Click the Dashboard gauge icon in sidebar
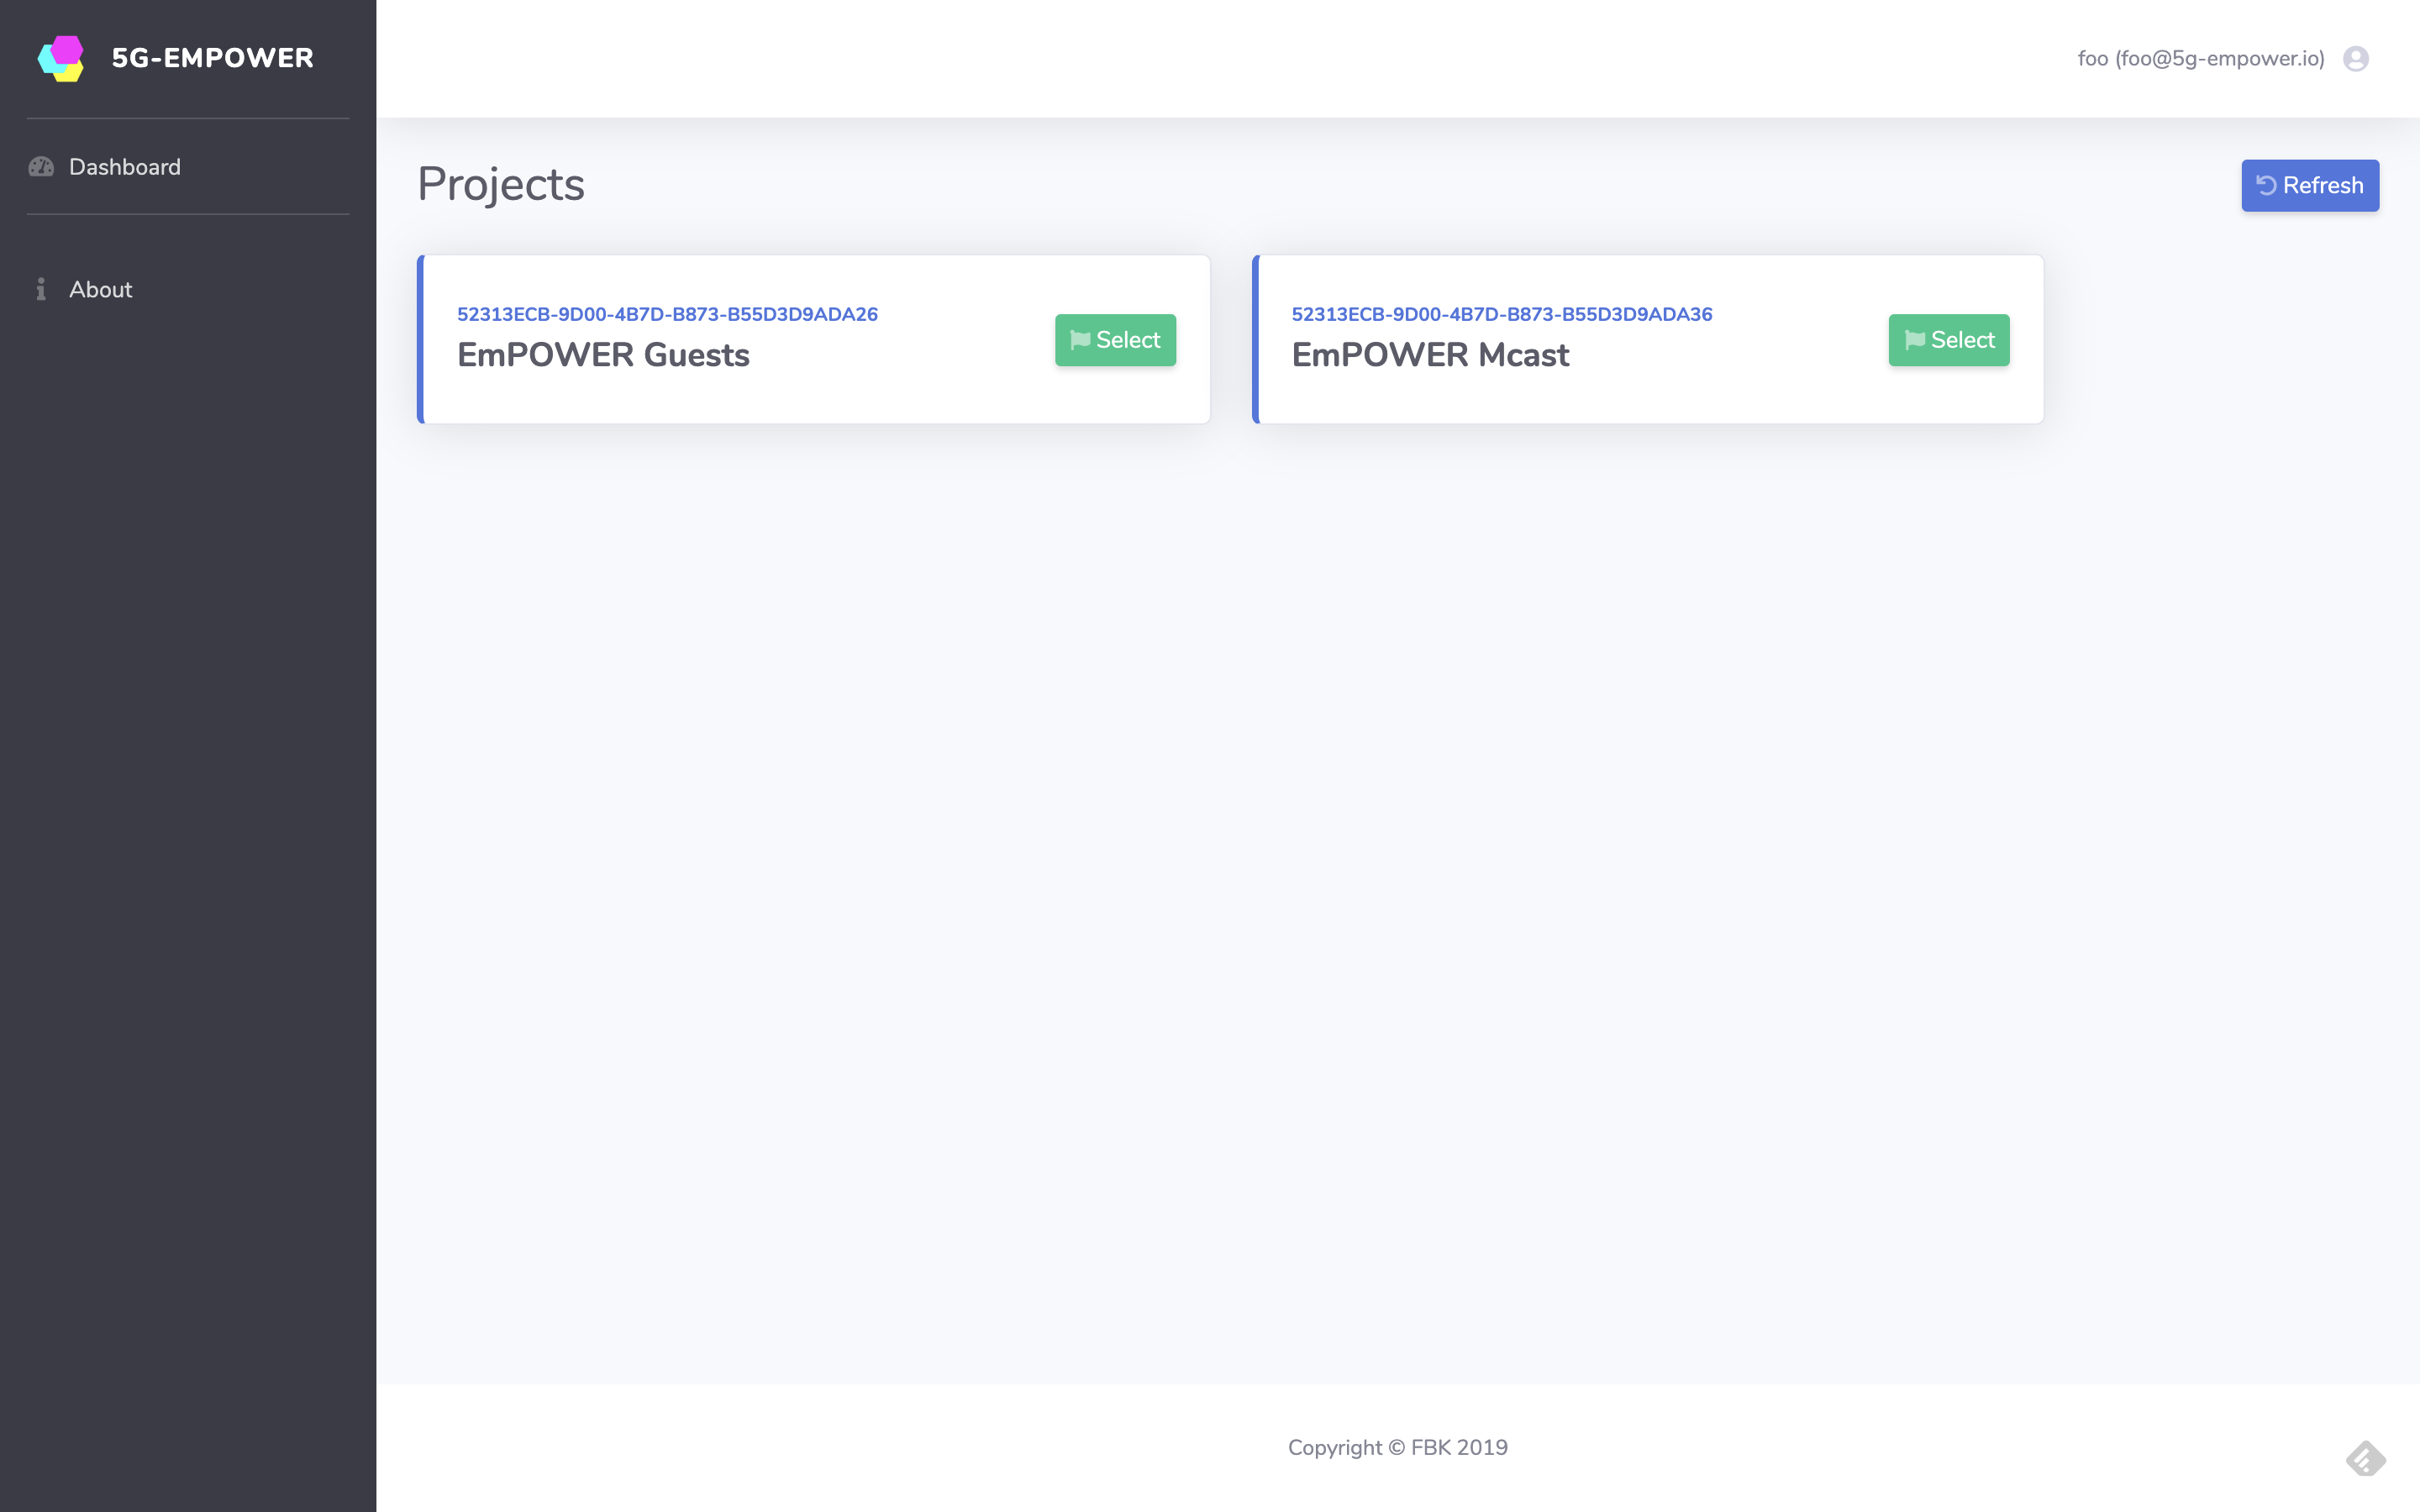 (x=41, y=167)
